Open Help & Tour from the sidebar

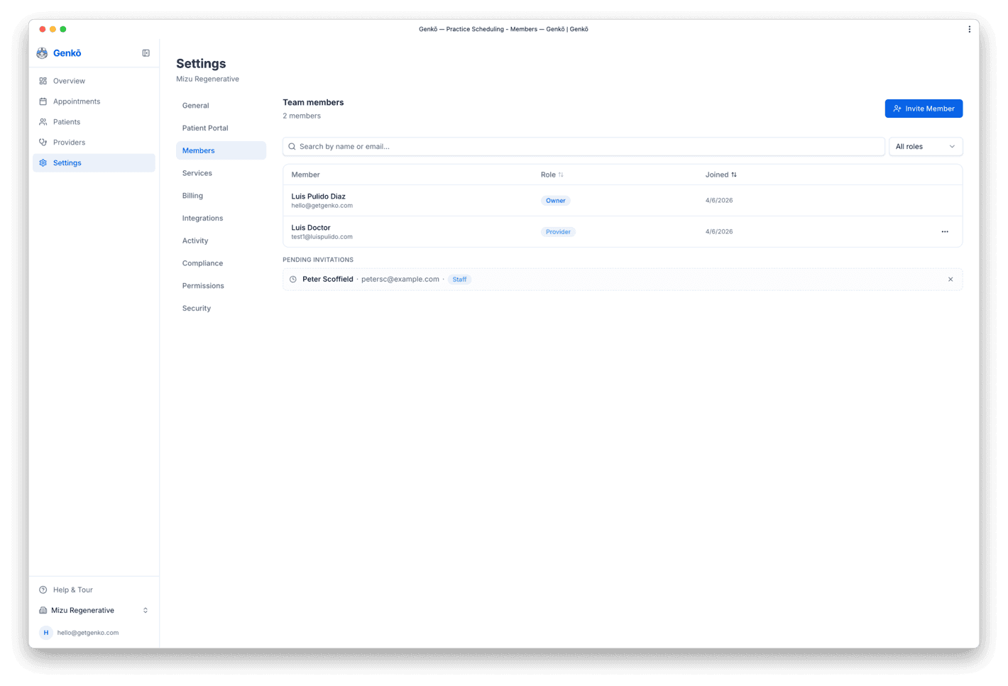[x=72, y=590]
